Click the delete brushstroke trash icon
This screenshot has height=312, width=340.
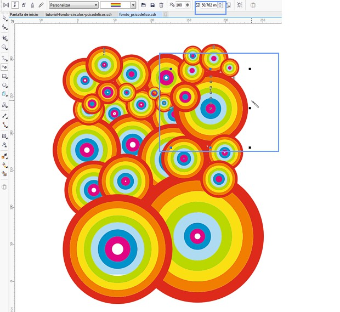(x=161, y=5)
